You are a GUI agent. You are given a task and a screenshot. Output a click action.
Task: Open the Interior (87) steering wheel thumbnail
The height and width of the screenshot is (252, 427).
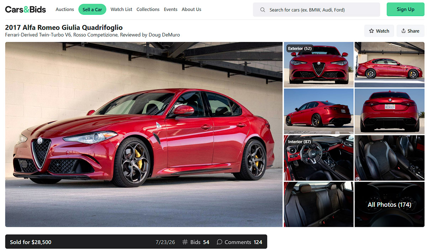[x=319, y=158]
